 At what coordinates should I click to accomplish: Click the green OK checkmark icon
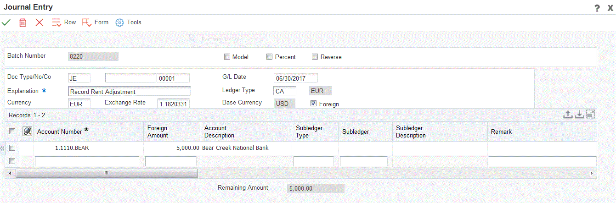coord(6,22)
